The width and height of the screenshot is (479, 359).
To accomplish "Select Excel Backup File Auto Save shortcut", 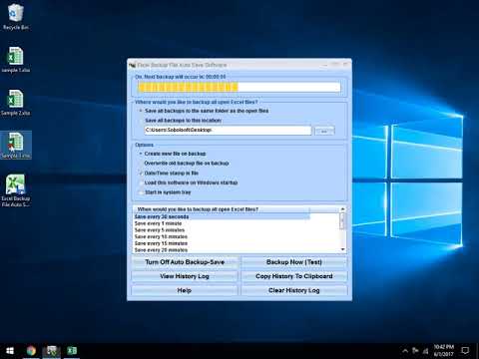I will (15, 190).
